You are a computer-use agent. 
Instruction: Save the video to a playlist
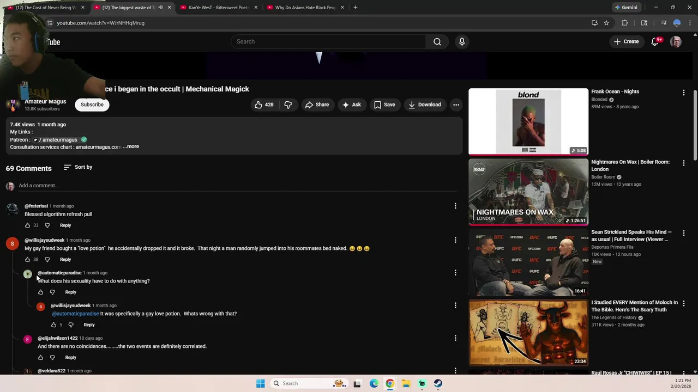click(384, 105)
